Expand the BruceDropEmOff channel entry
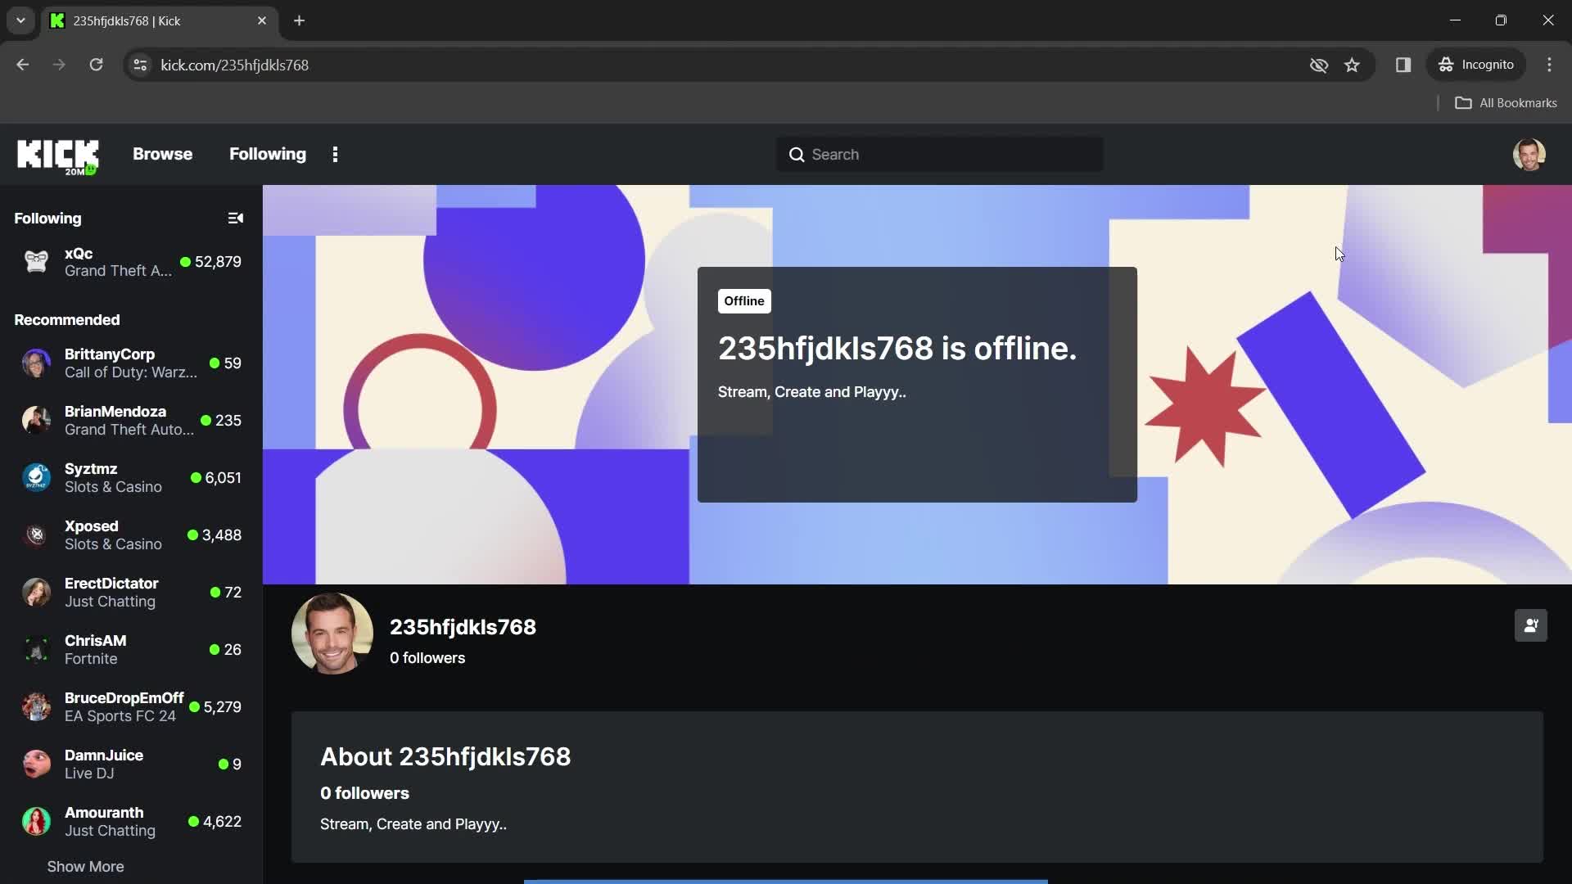This screenshot has height=884, width=1572. pyautogui.click(x=129, y=706)
